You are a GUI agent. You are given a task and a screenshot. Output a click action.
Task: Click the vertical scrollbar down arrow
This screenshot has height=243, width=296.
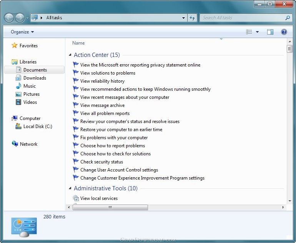(x=289, y=201)
